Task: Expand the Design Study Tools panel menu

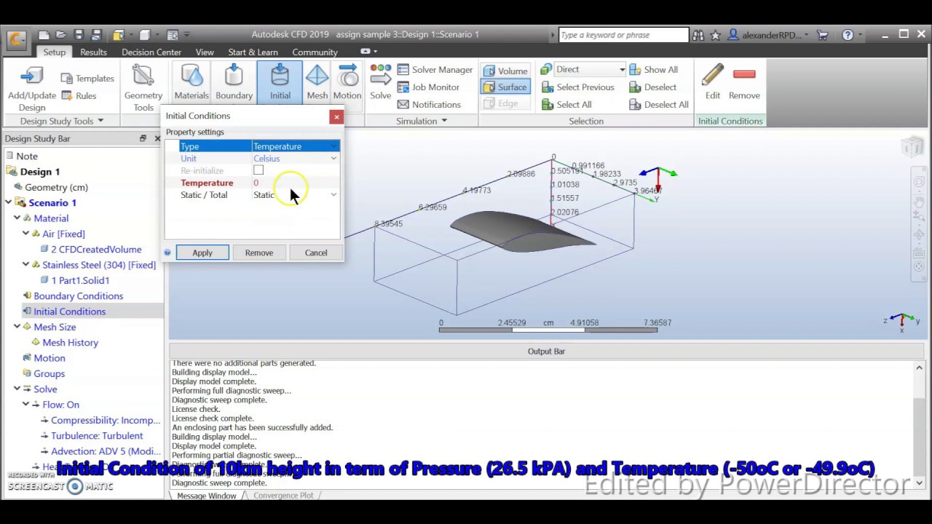Action: (x=62, y=121)
